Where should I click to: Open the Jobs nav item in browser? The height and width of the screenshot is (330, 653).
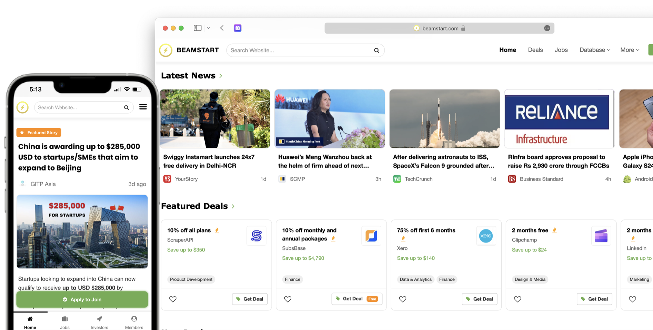(561, 50)
